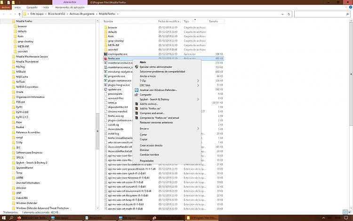
Task: Select the plugin-container.exe file icon
Action: pos(105,81)
